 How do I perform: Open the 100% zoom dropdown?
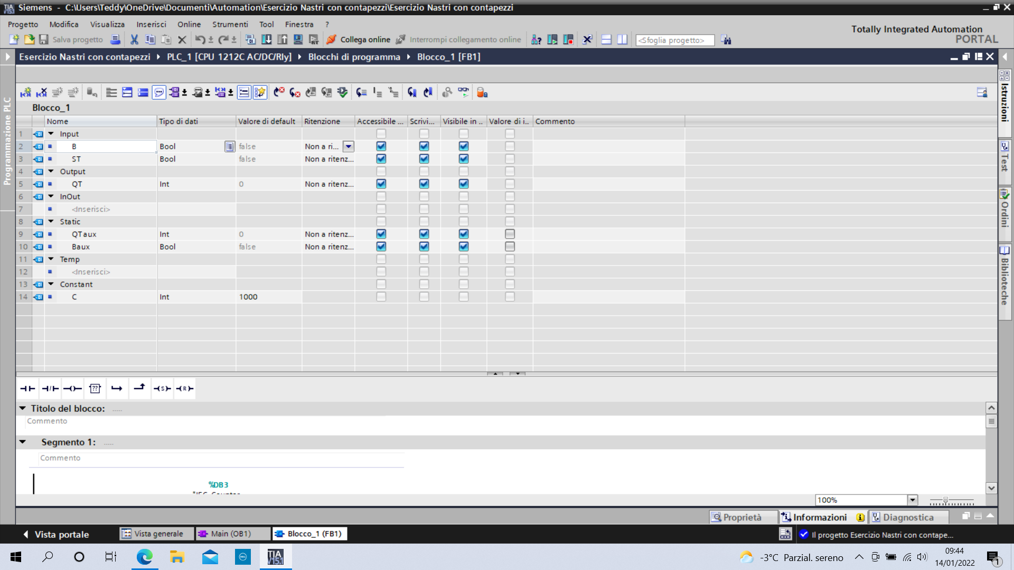(x=913, y=500)
